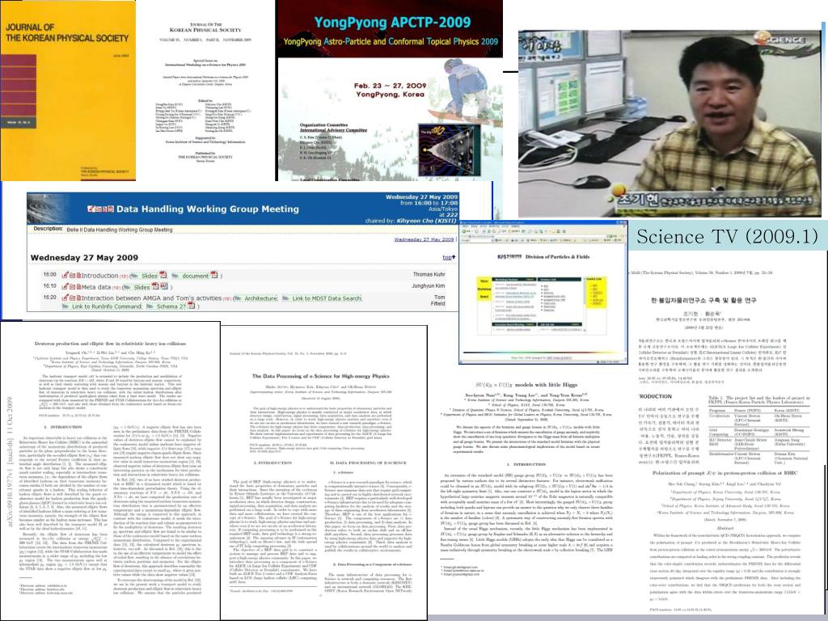Select the Science TV video frame of the man
The width and height of the screenshot is (828, 621).
670,123
